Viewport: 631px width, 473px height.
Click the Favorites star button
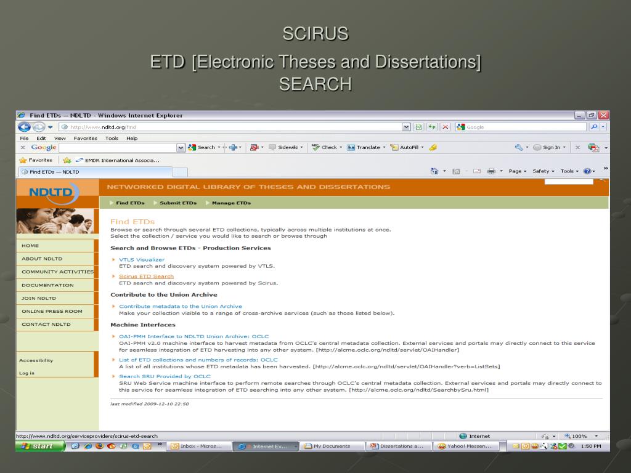36,160
